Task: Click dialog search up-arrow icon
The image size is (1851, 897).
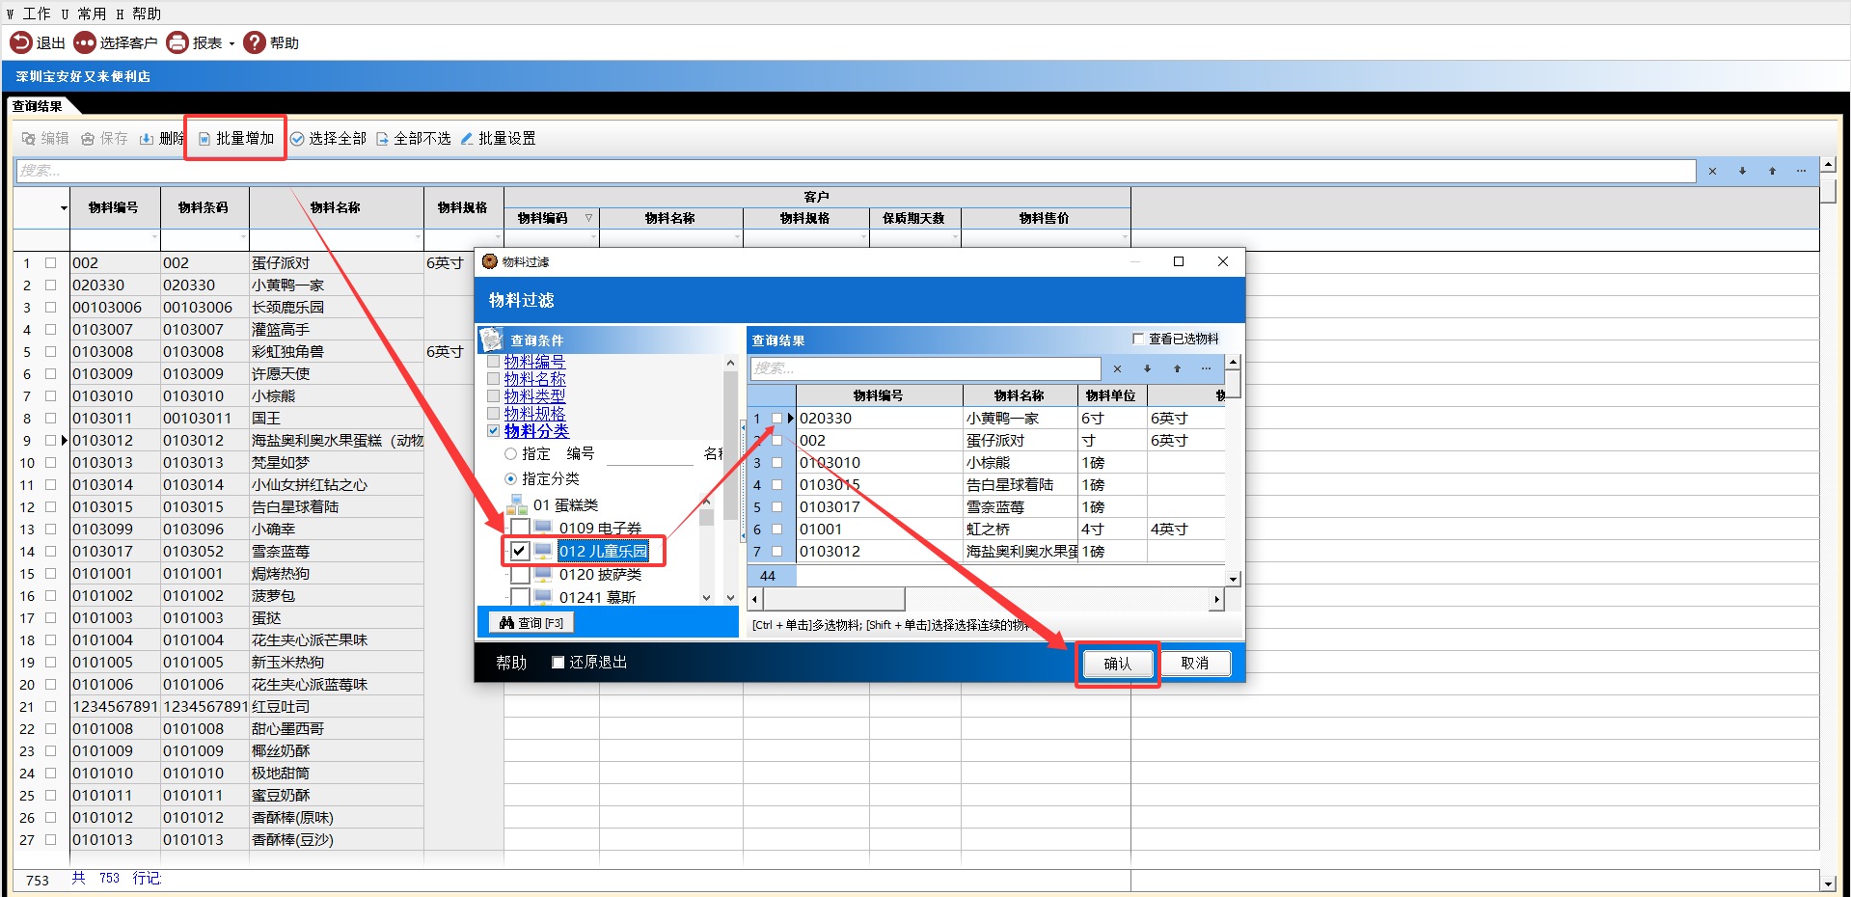Action: tap(1177, 368)
